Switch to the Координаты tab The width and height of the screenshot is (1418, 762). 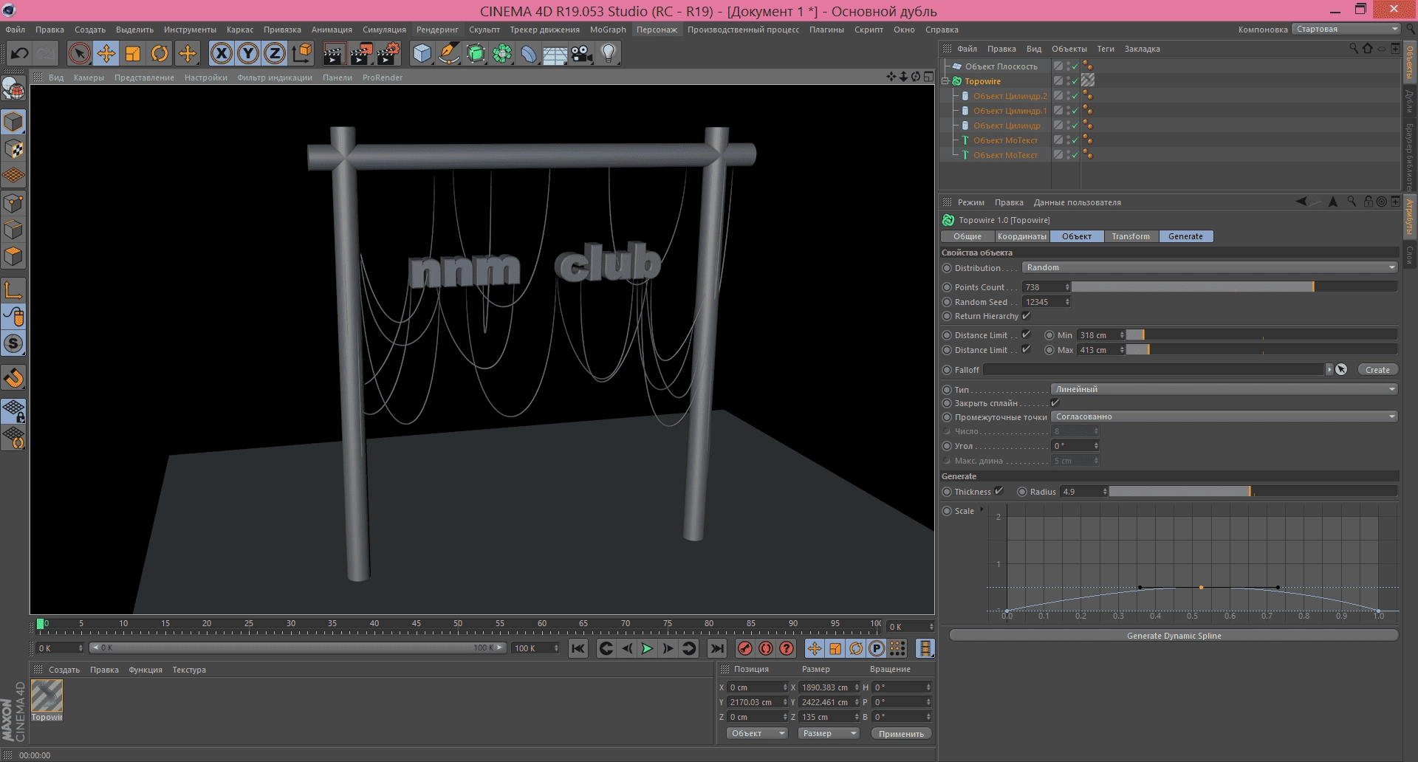[1021, 236]
